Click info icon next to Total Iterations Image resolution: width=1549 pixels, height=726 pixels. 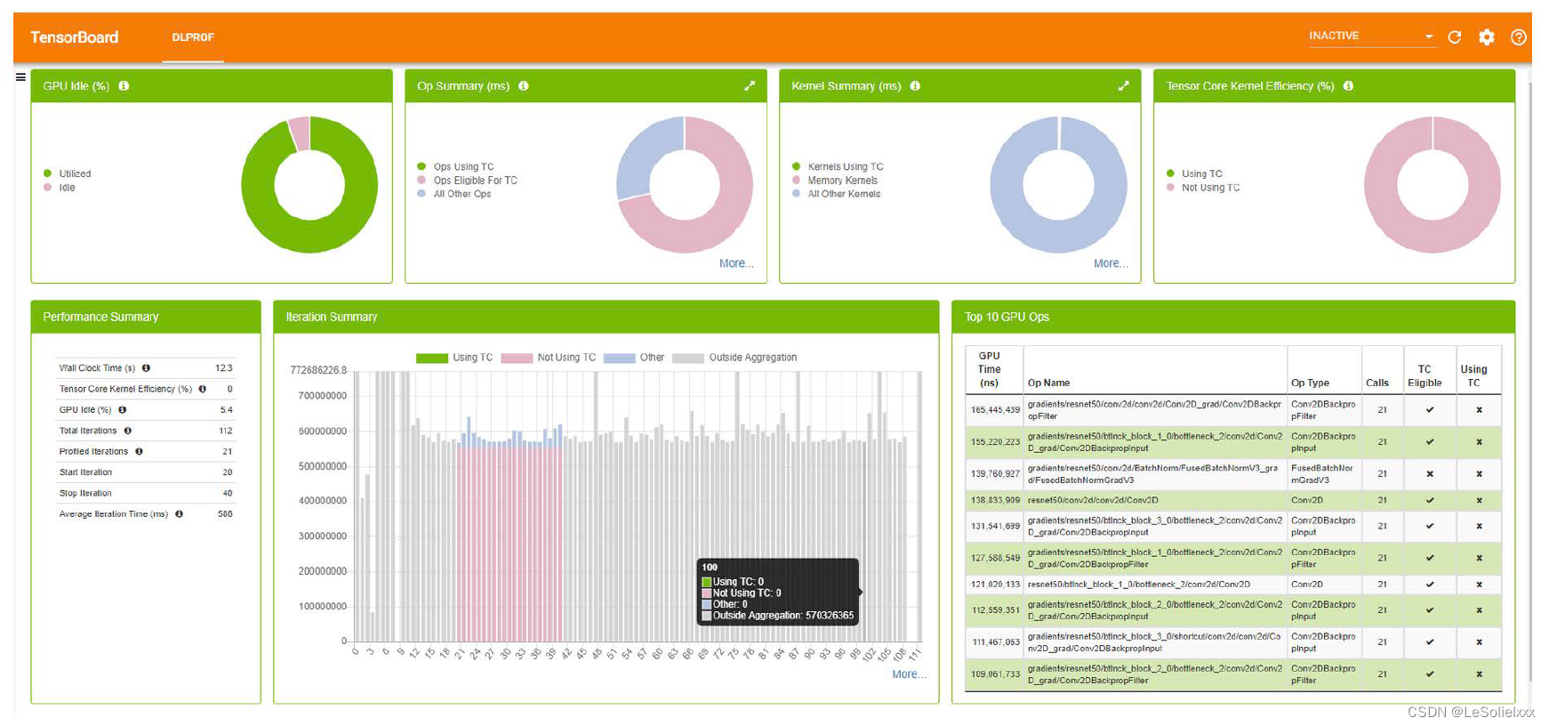tap(128, 431)
